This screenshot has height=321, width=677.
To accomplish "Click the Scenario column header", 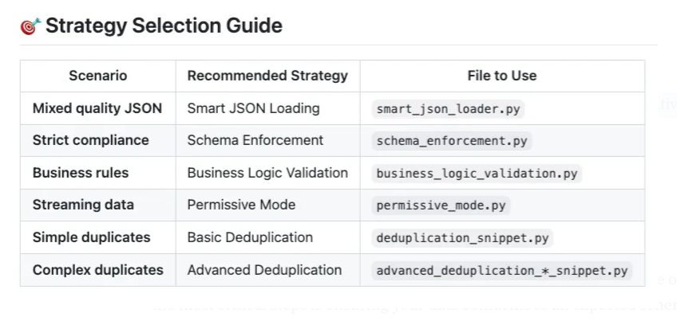I will point(97,76).
